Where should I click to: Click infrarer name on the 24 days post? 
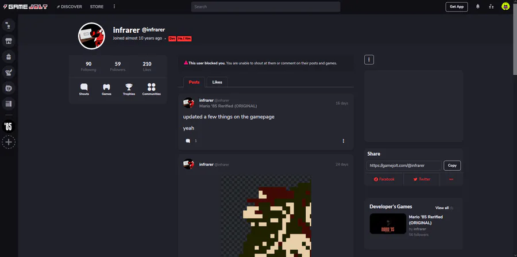click(206, 164)
